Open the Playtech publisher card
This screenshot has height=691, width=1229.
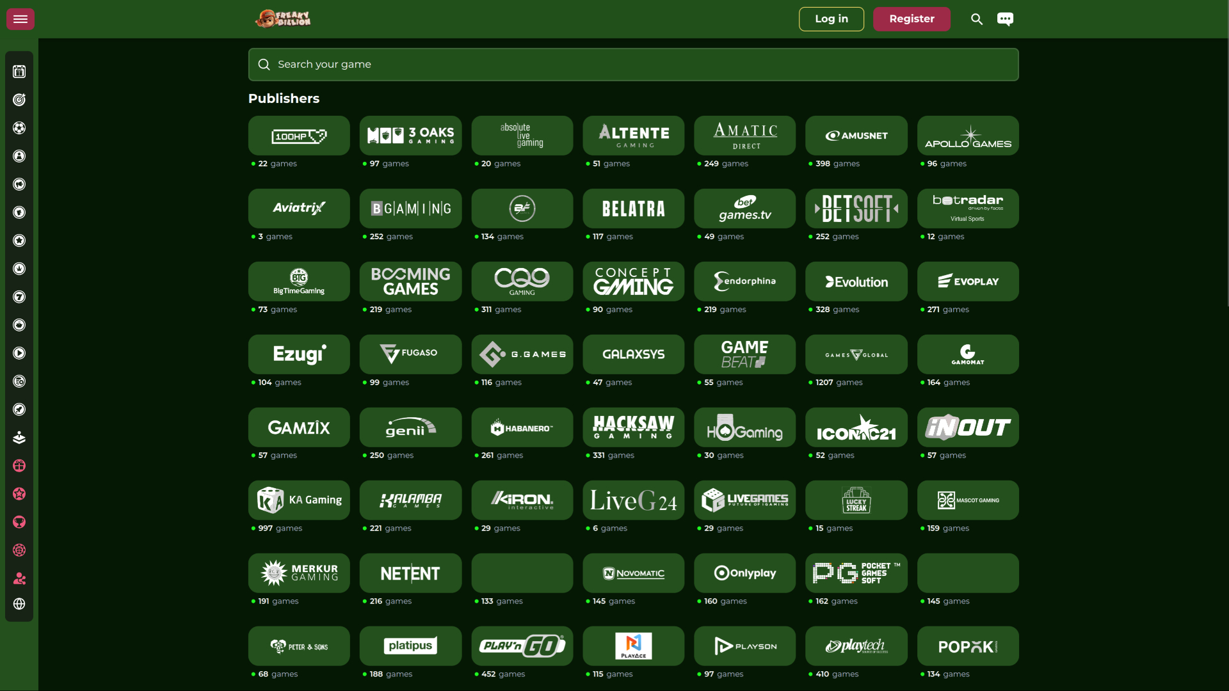[x=856, y=646]
